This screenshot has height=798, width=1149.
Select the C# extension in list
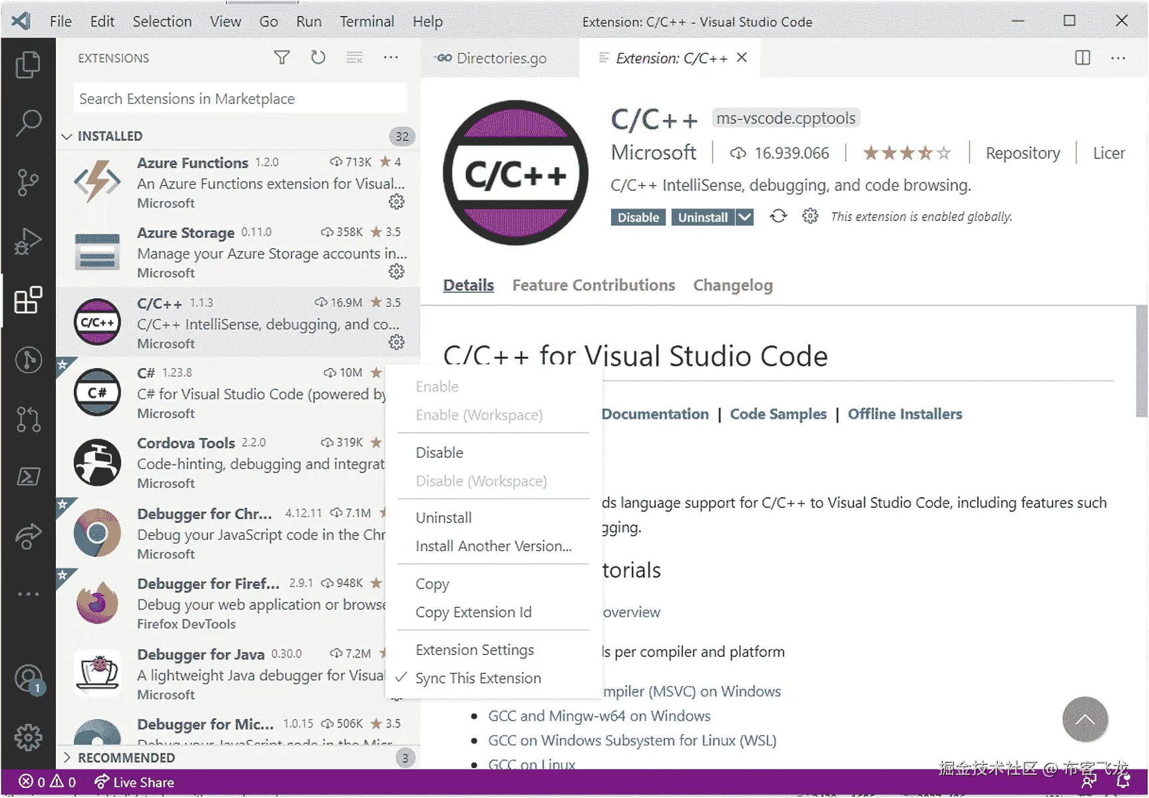(x=238, y=393)
